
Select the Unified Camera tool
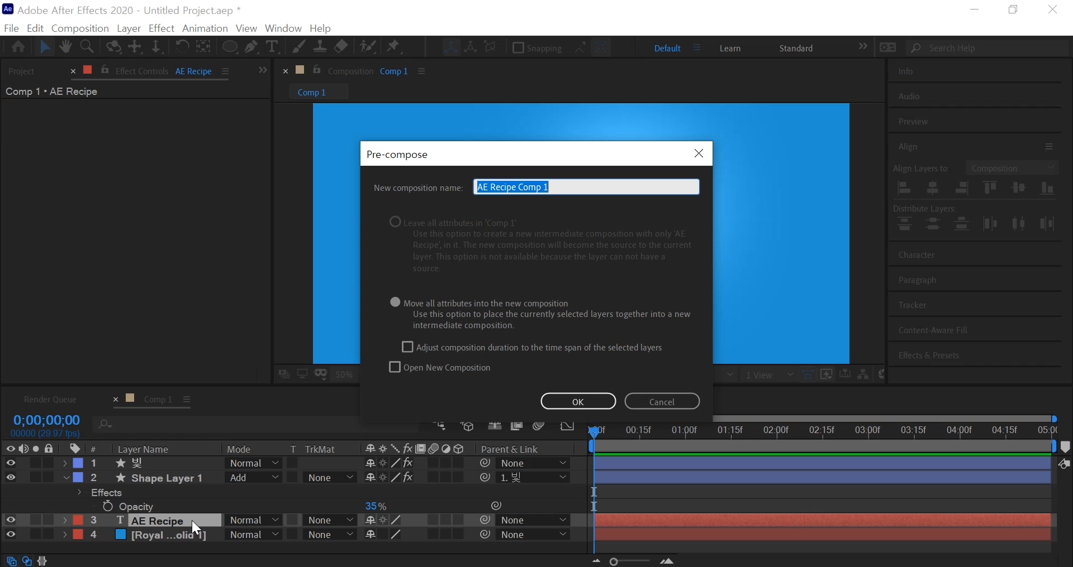click(113, 47)
